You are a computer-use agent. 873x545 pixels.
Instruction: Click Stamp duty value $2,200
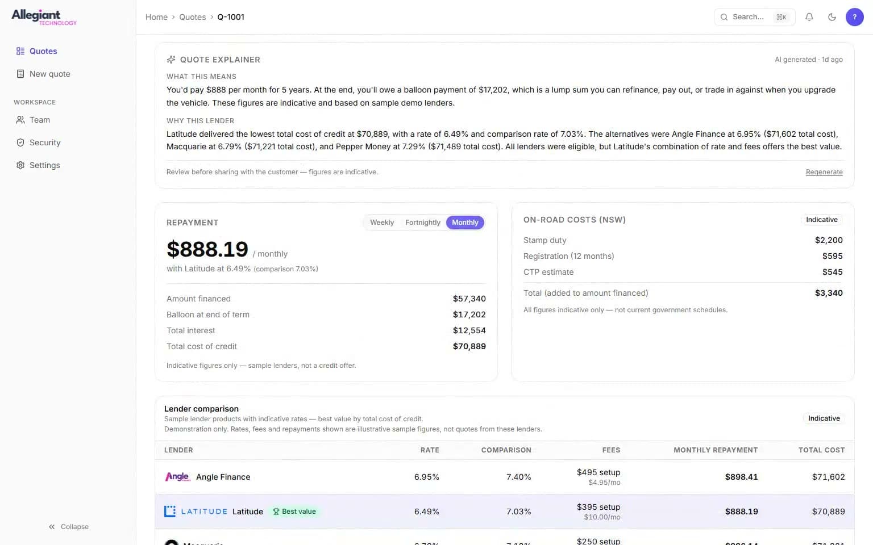click(x=829, y=240)
